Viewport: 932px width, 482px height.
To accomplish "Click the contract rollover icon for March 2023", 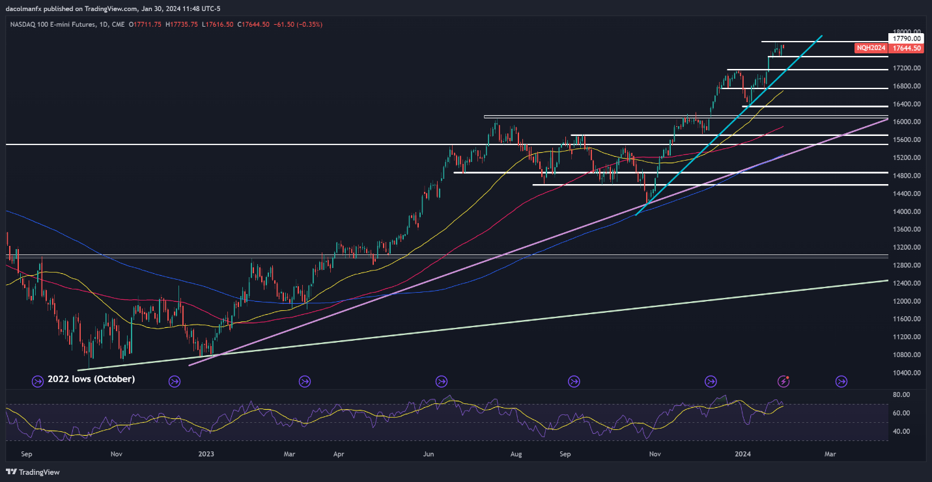I will point(304,381).
